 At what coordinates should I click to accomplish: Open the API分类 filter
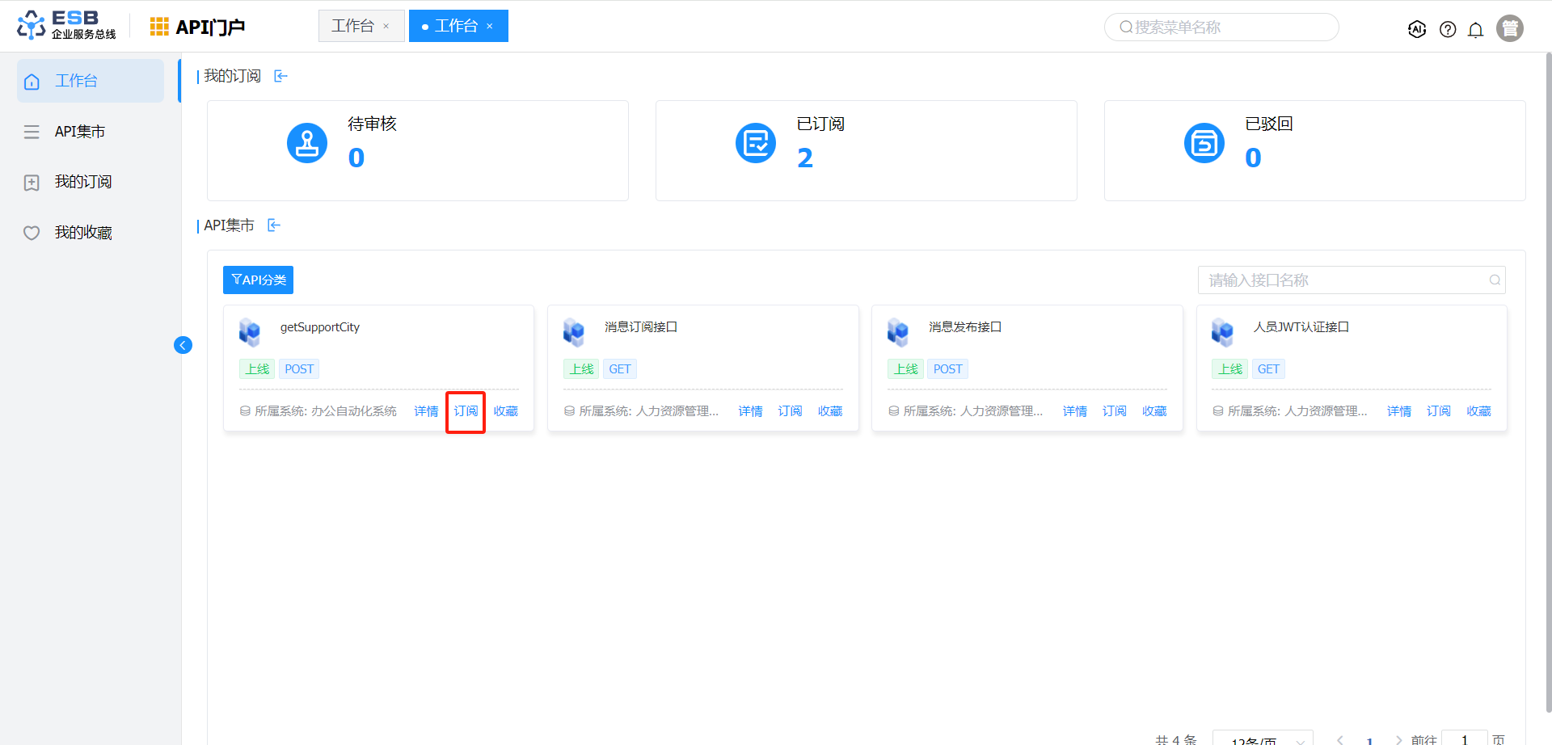pyautogui.click(x=258, y=280)
